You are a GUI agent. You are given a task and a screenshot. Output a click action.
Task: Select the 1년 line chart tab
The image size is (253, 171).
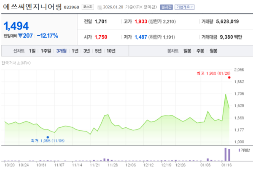[x=75, y=51]
